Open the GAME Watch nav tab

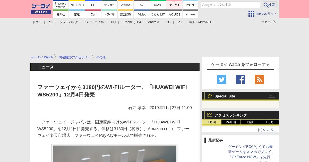[158, 5]
